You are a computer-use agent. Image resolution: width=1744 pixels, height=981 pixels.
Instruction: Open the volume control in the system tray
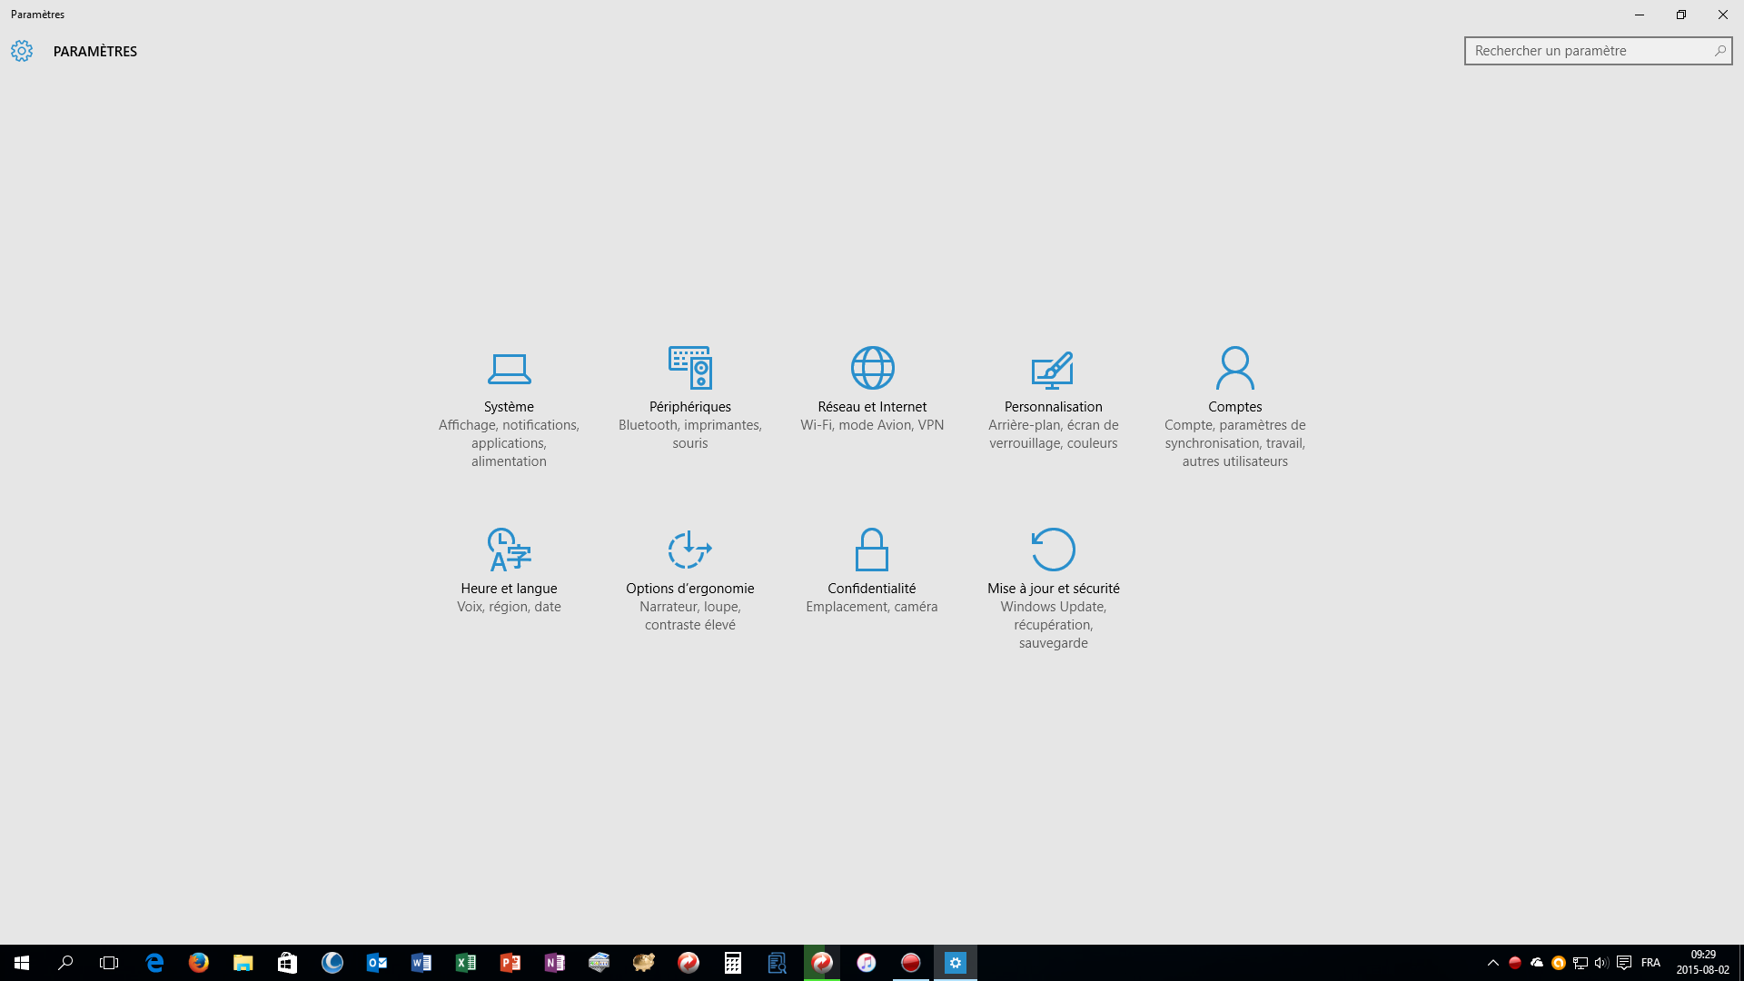(1601, 963)
